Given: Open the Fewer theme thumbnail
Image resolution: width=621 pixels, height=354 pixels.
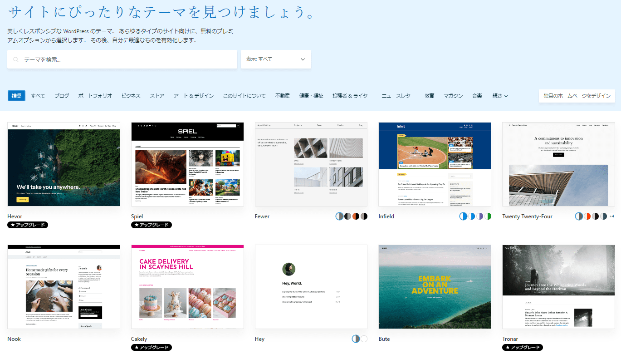Looking at the screenshot, I should tap(311, 164).
